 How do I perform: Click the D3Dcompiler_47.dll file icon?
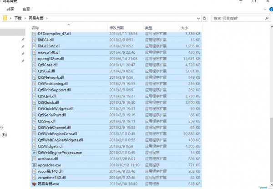coord(34,34)
